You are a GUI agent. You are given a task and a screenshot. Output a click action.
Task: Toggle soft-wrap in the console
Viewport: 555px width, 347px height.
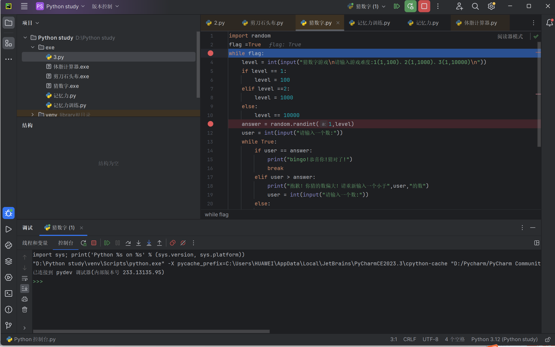(x=25, y=278)
